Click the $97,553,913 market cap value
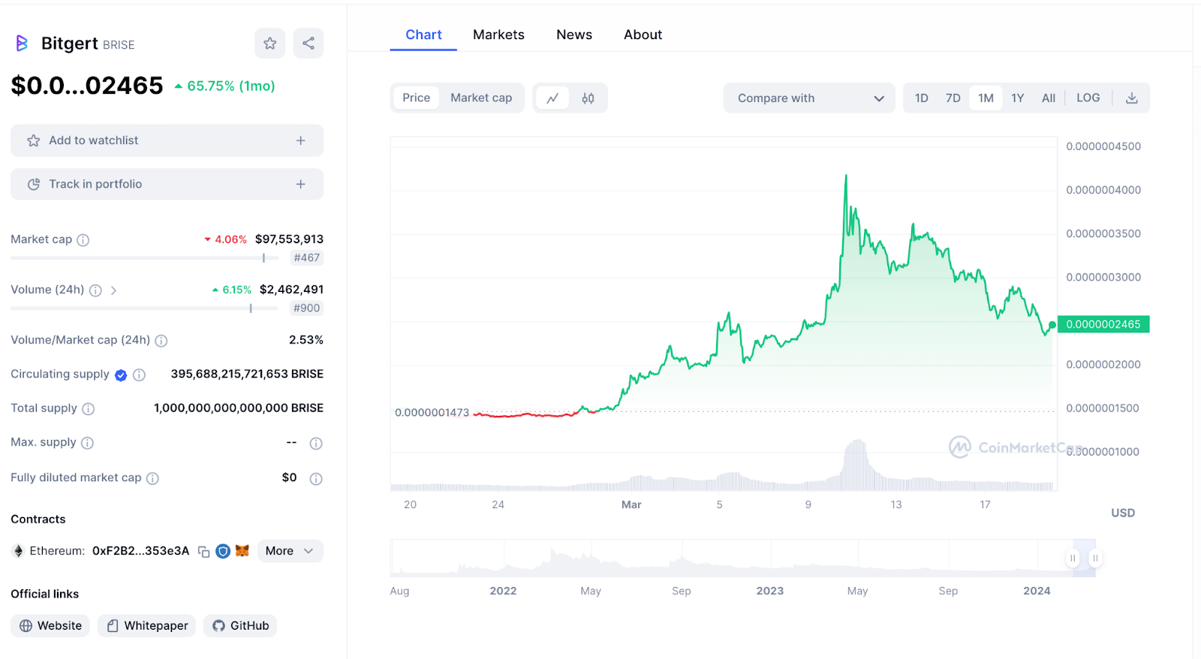 click(289, 239)
